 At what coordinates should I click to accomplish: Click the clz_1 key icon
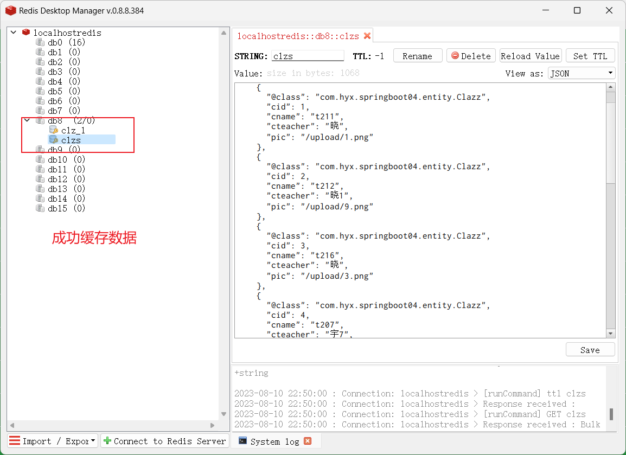[x=54, y=130]
